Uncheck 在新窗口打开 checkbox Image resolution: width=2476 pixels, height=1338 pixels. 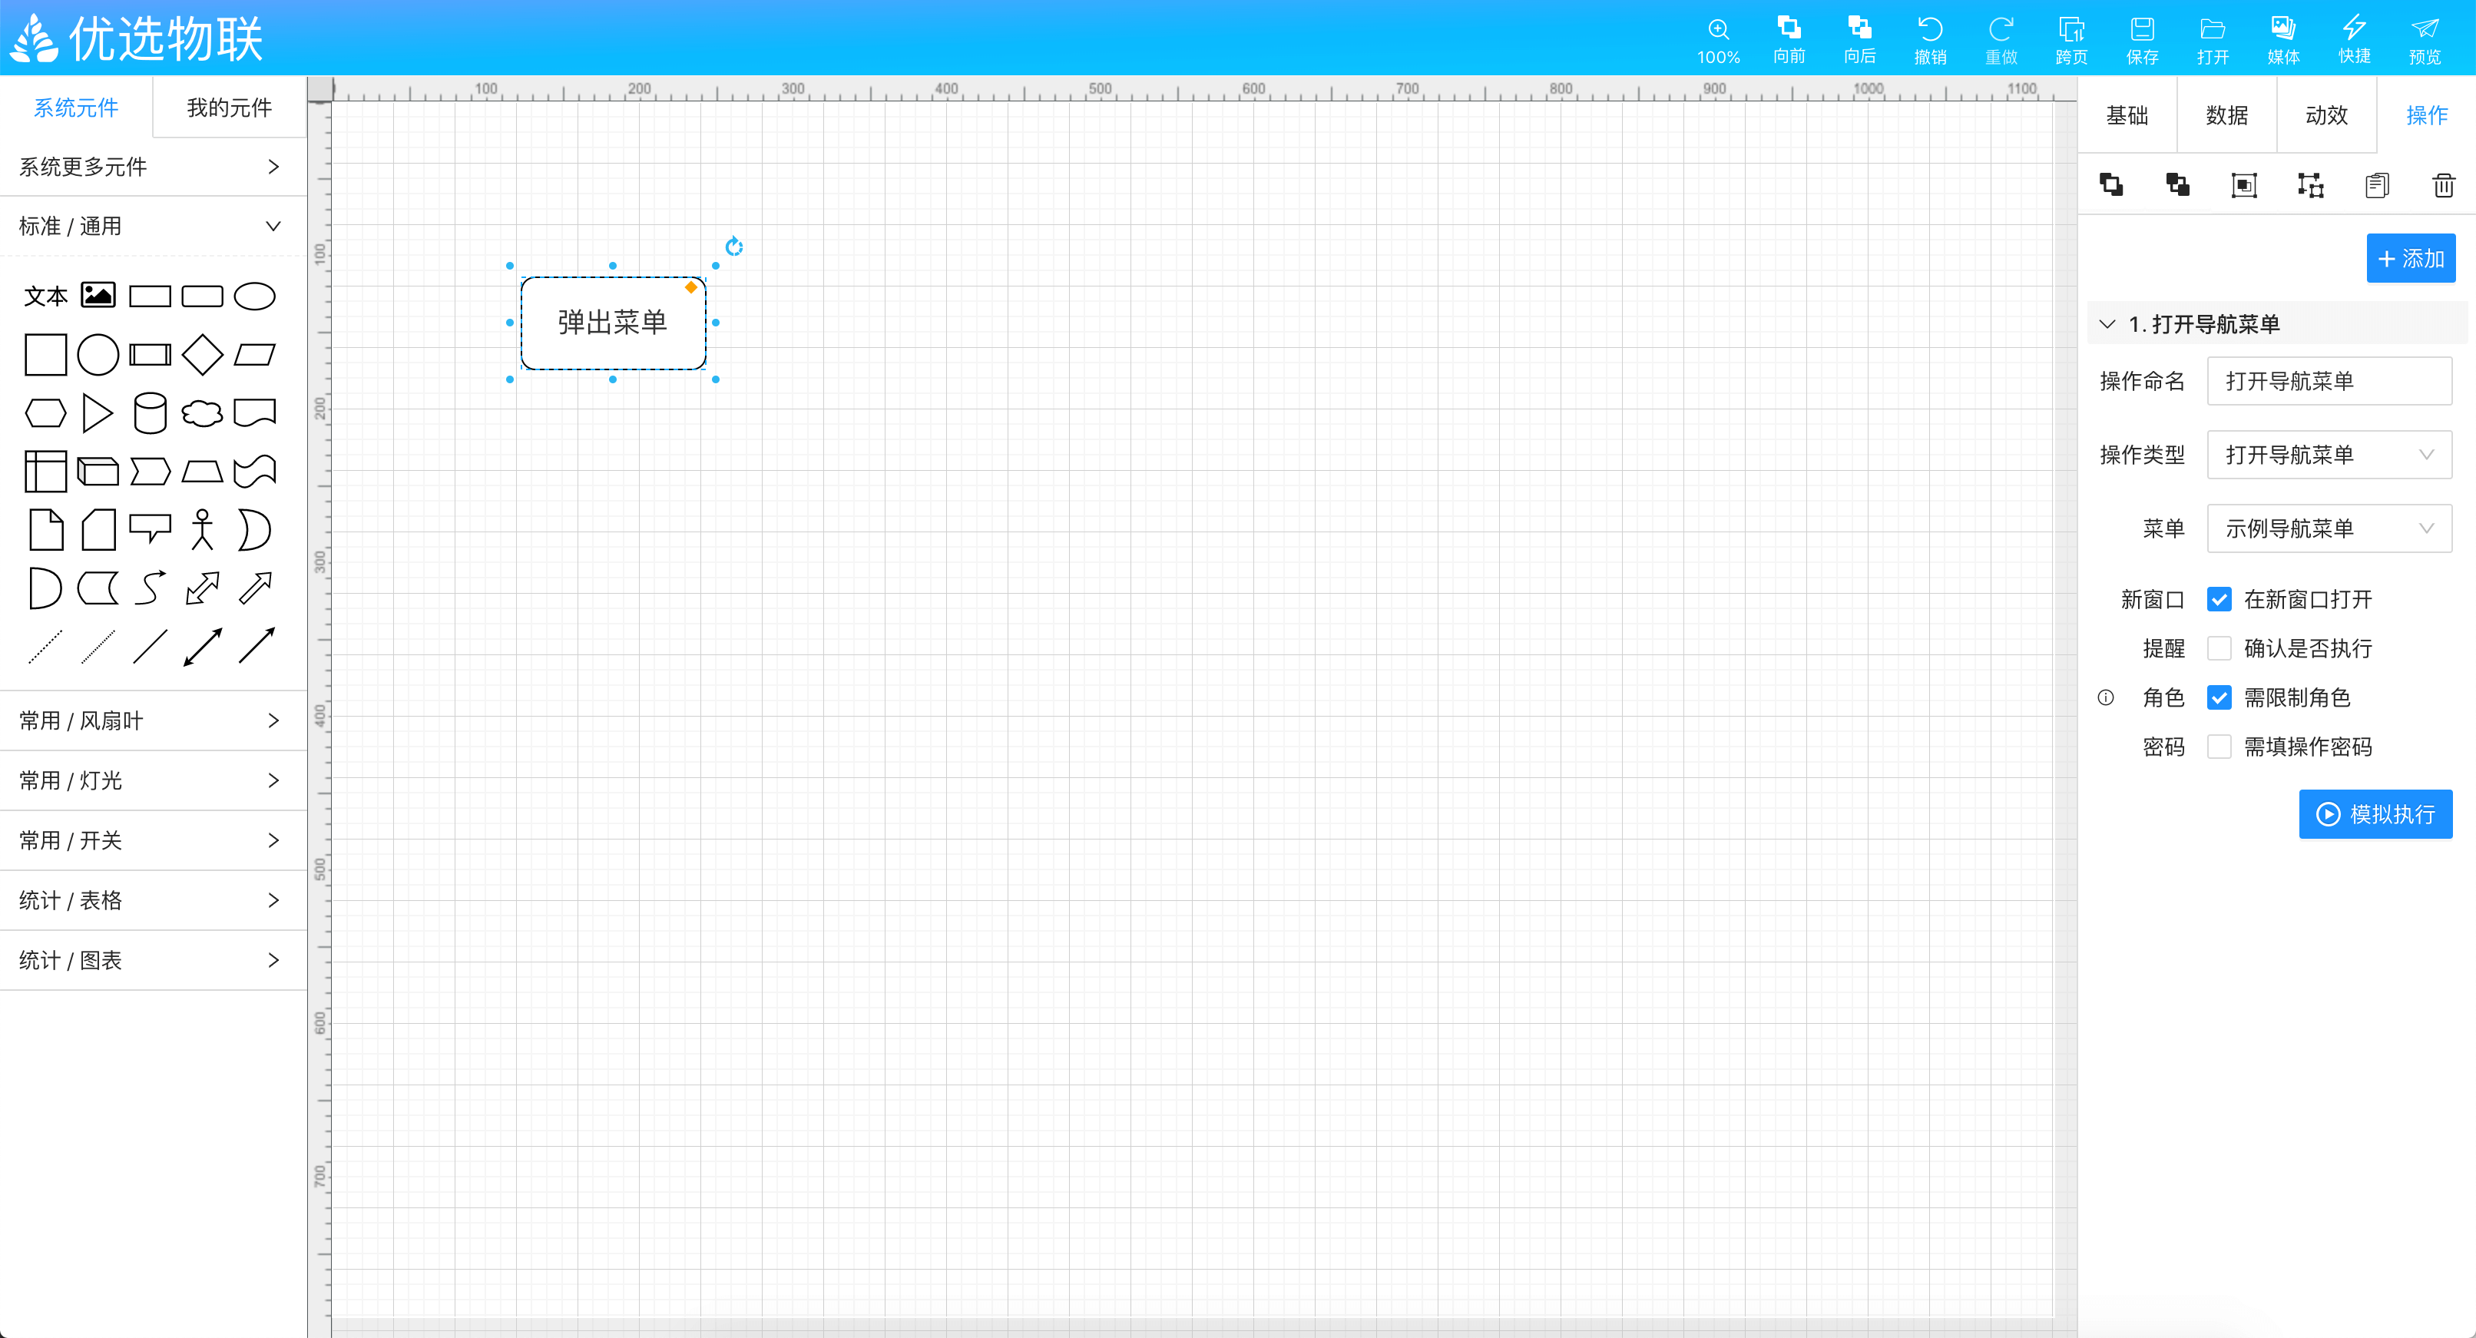tap(2219, 600)
